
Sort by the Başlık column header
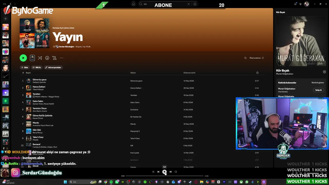[28, 73]
